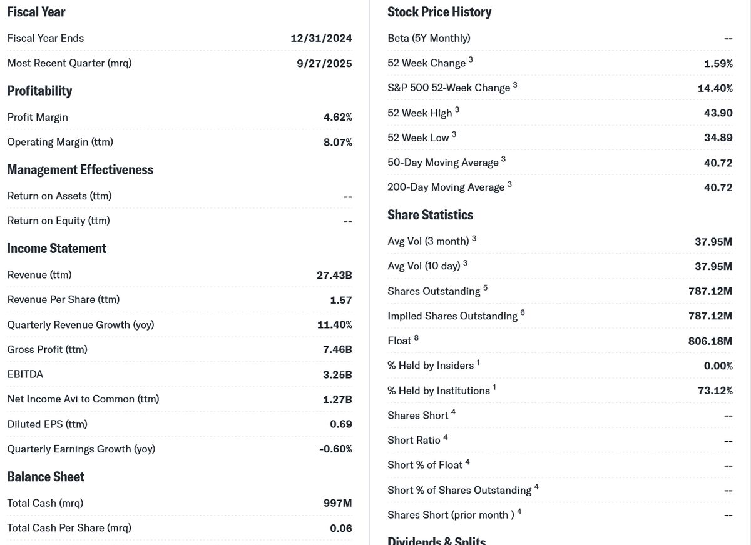751x545 pixels.
Task: Open footnote 8 next to Float
Action: (416, 338)
